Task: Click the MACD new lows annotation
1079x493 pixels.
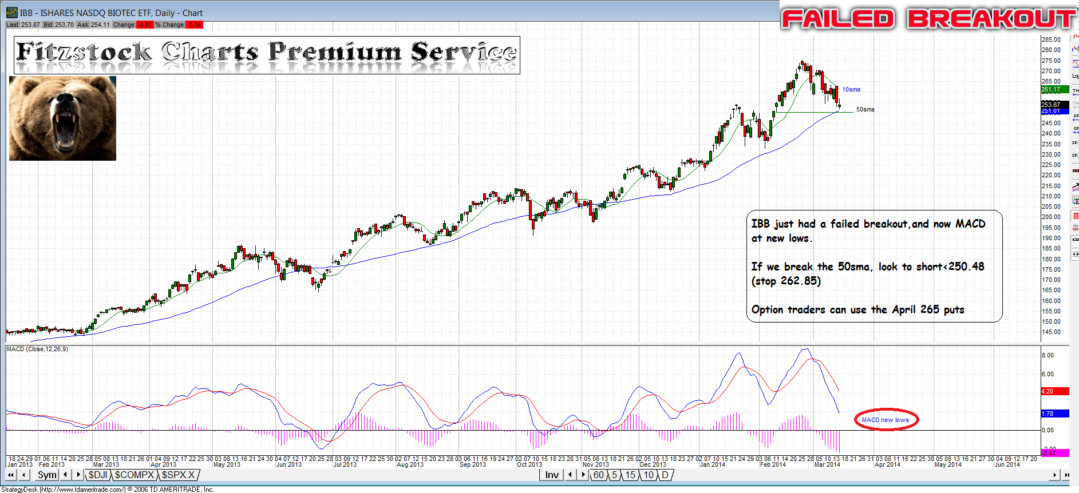Action: (886, 420)
